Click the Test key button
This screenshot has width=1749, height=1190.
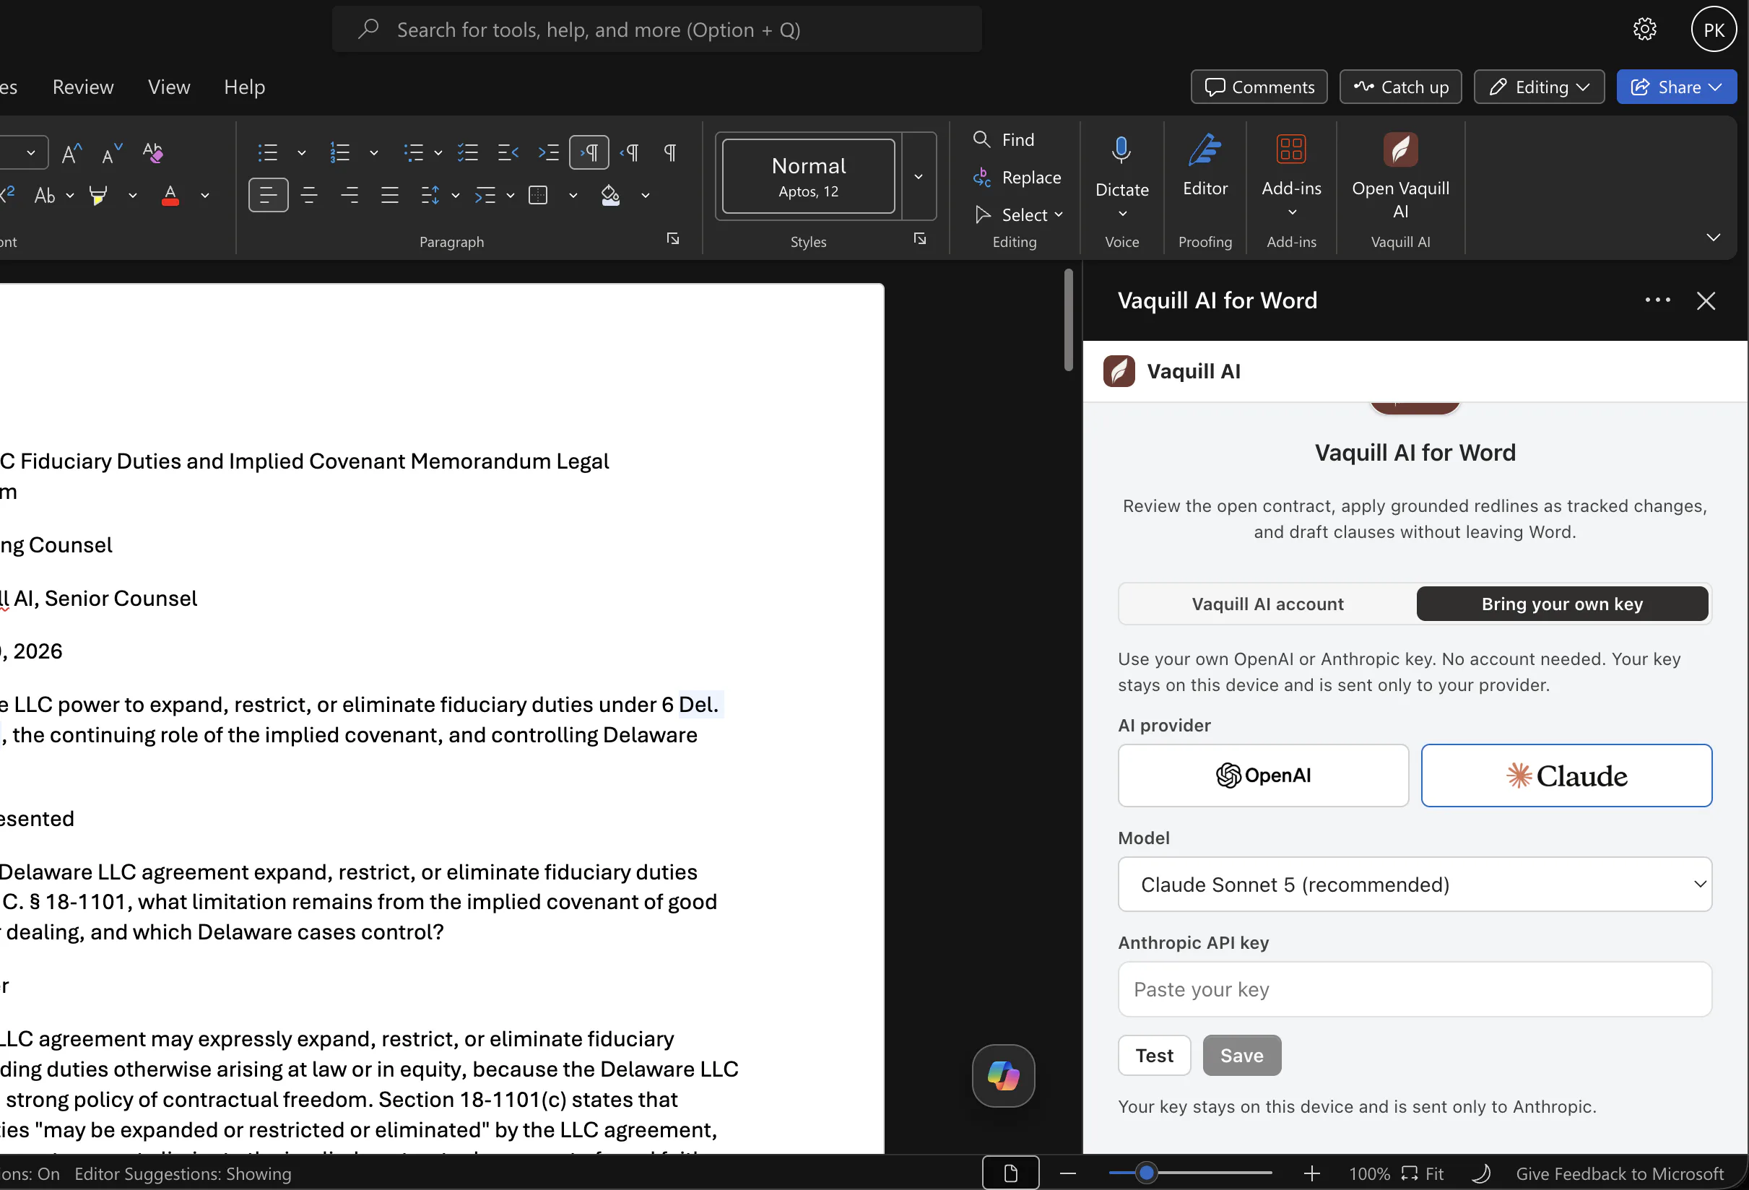1154,1055
